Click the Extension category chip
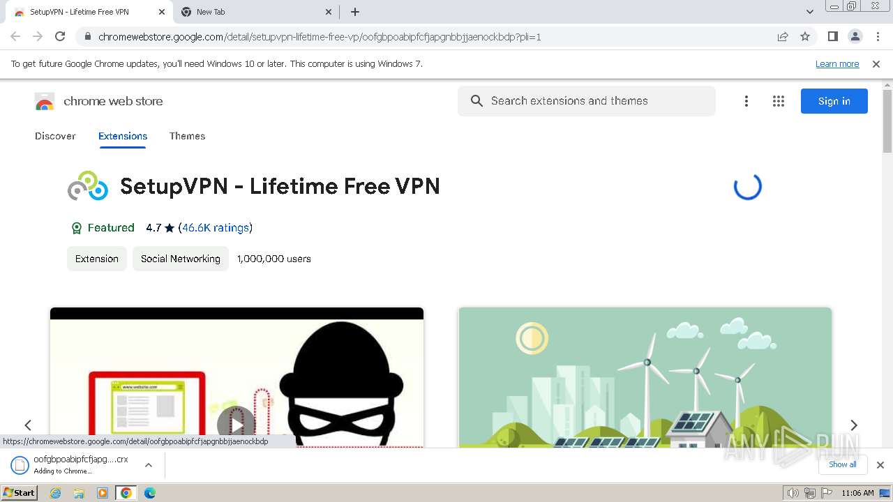893x502 pixels. click(x=97, y=259)
